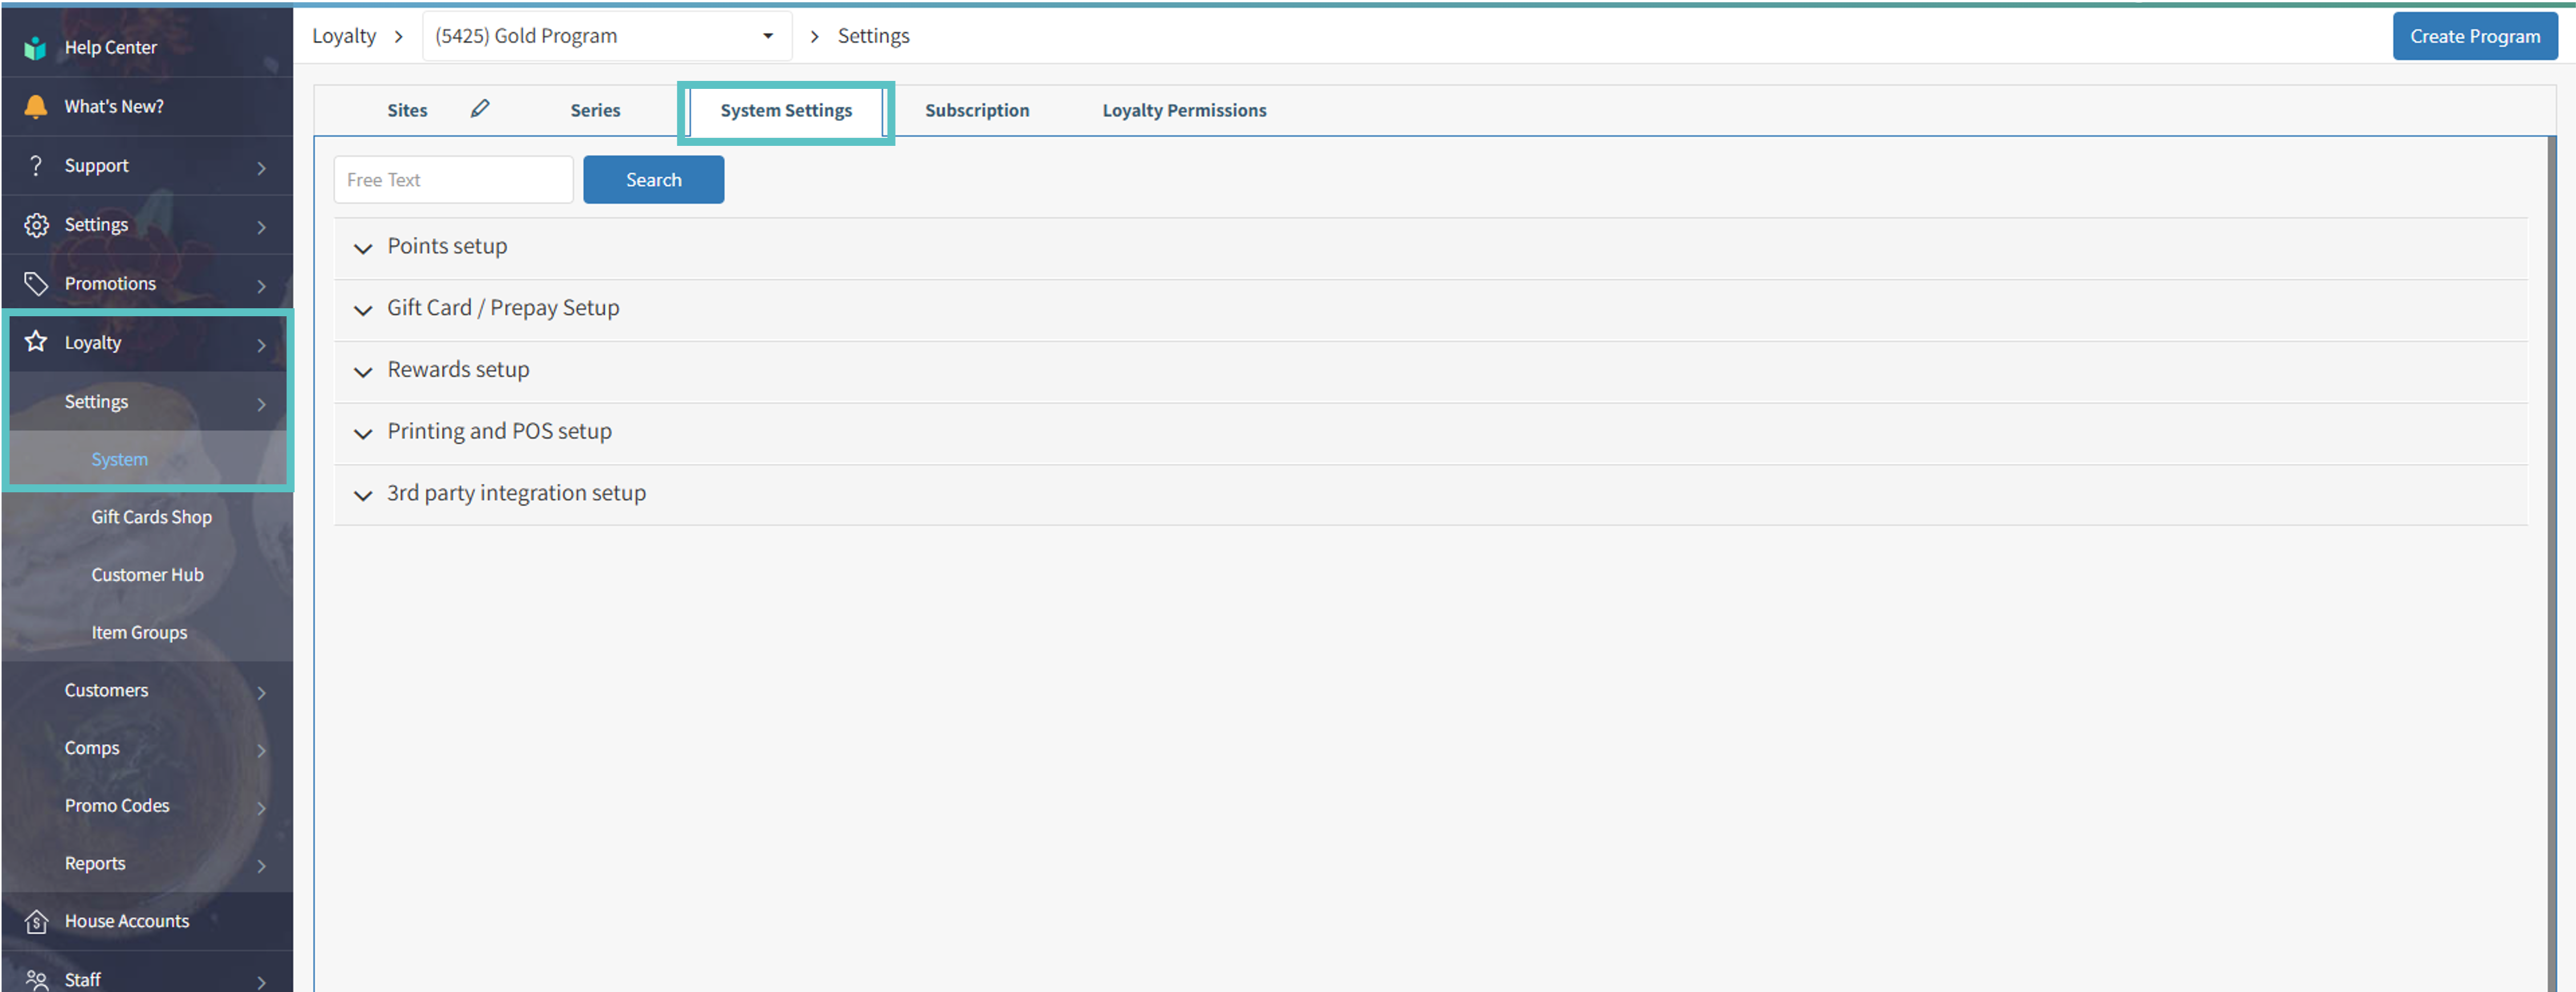Switch to the Subscription tab
Viewport: 2576px width, 992px height.
[x=976, y=111]
